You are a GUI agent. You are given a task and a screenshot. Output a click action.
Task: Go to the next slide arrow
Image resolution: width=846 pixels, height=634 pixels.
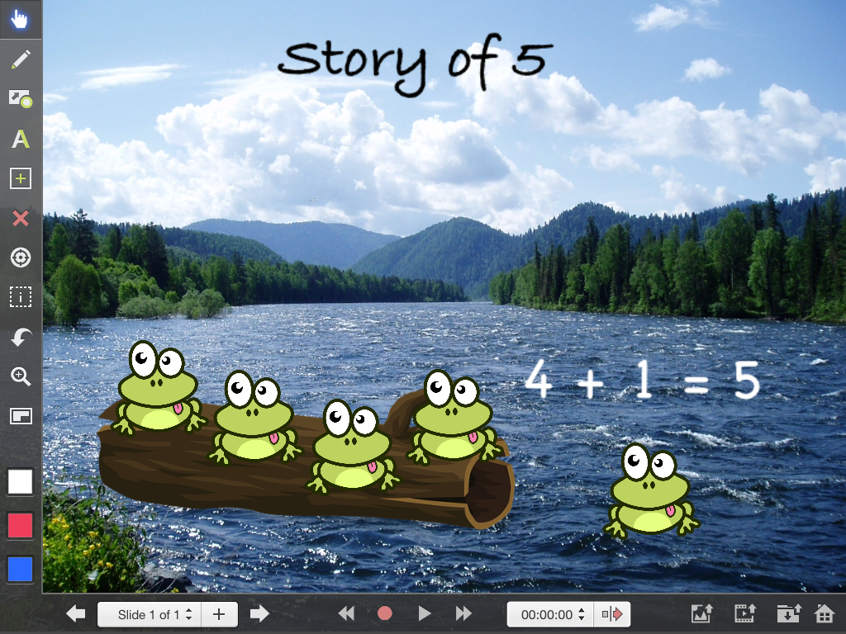[x=259, y=614]
